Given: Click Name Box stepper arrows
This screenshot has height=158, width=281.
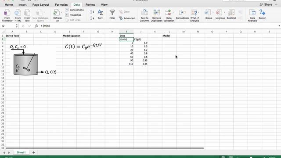Looking at the screenshot, I should click(x=17, y=26).
